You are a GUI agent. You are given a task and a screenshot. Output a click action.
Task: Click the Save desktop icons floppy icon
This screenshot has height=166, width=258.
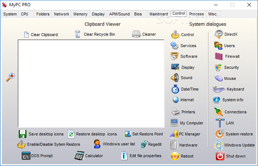pyautogui.click(x=22, y=134)
